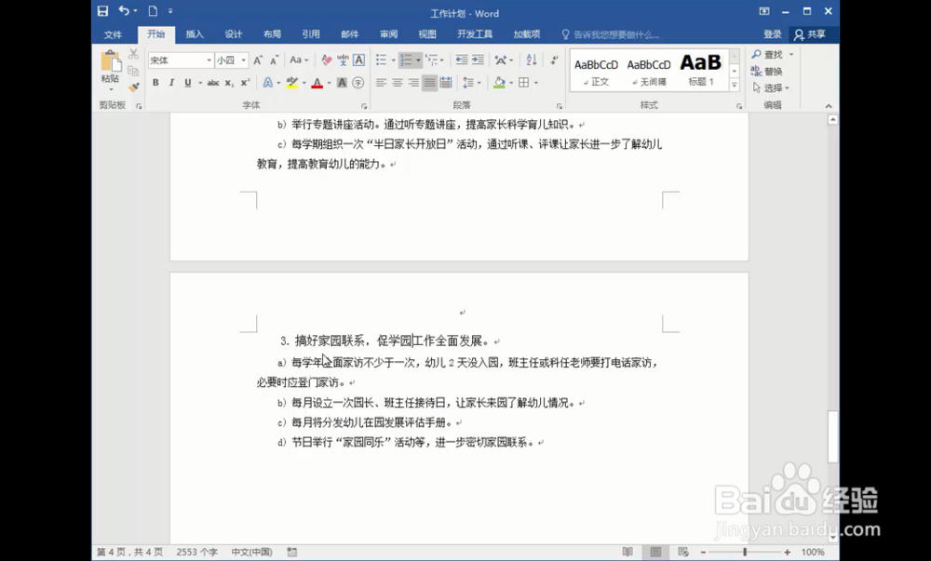The width and height of the screenshot is (931, 561).
Task: Open the 审阅 ribbon tab
Action: coord(388,33)
